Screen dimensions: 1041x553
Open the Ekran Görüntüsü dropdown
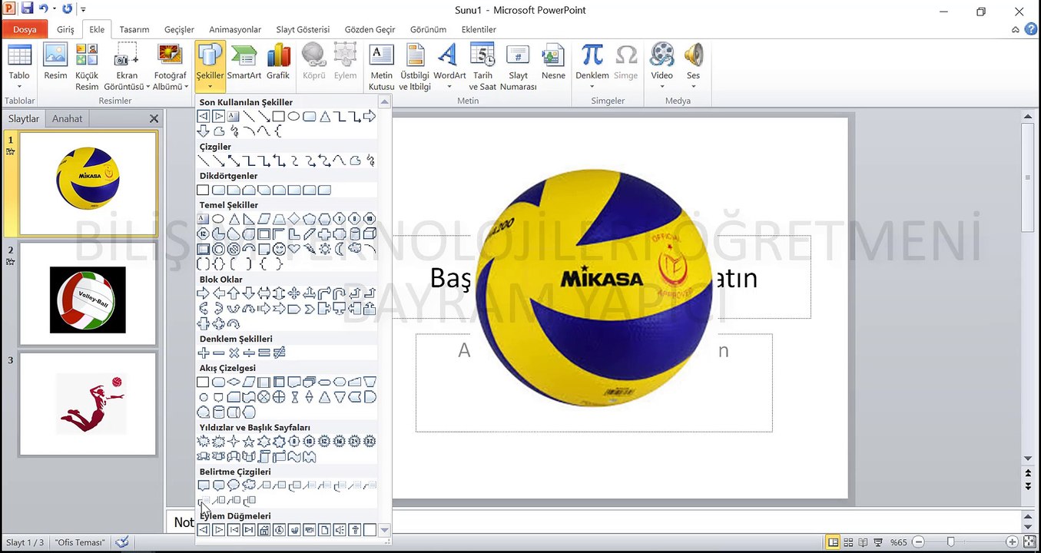pyautogui.click(x=127, y=67)
